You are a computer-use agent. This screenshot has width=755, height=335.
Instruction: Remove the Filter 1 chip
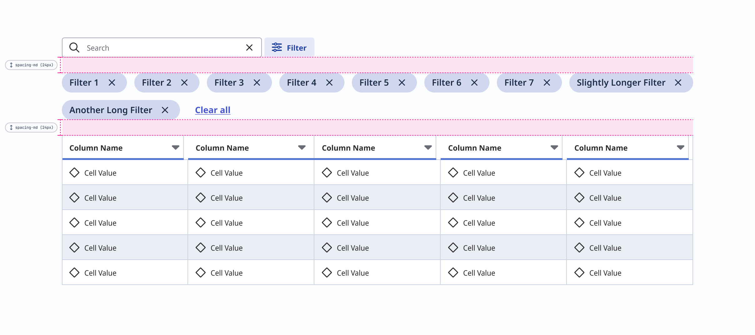point(112,82)
